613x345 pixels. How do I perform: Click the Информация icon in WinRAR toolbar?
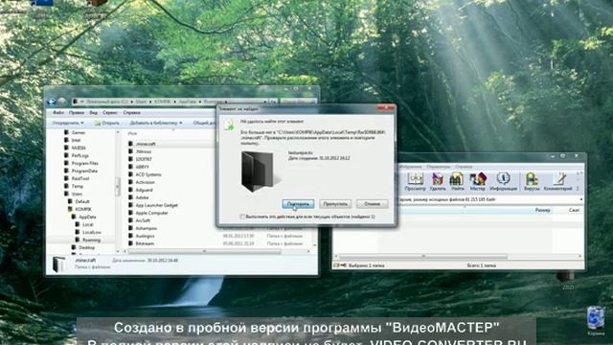[x=503, y=182]
